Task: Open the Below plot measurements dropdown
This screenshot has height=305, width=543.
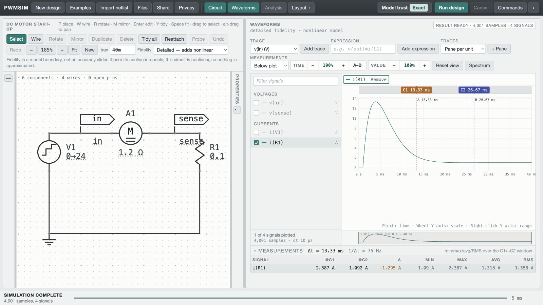Action: click(269, 65)
